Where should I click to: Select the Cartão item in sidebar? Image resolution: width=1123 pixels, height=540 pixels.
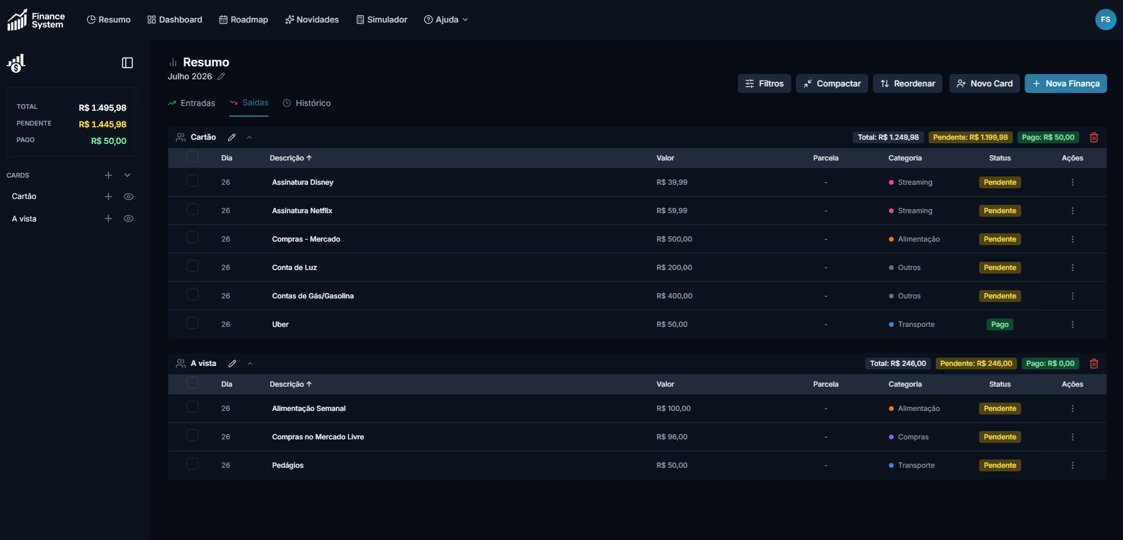[24, 197]
